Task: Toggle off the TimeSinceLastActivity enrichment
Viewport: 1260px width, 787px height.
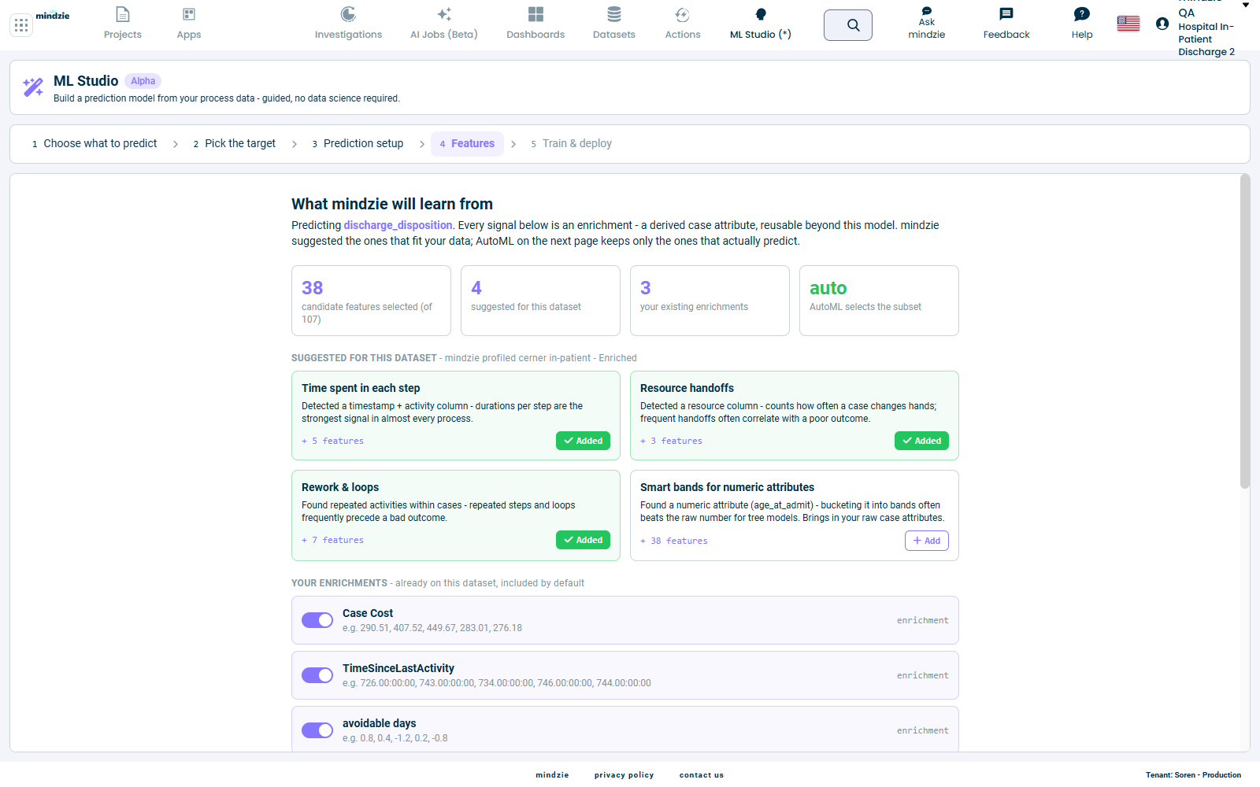Action: click(317, 675)
